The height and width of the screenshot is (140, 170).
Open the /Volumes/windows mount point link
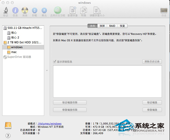point(50,124)
